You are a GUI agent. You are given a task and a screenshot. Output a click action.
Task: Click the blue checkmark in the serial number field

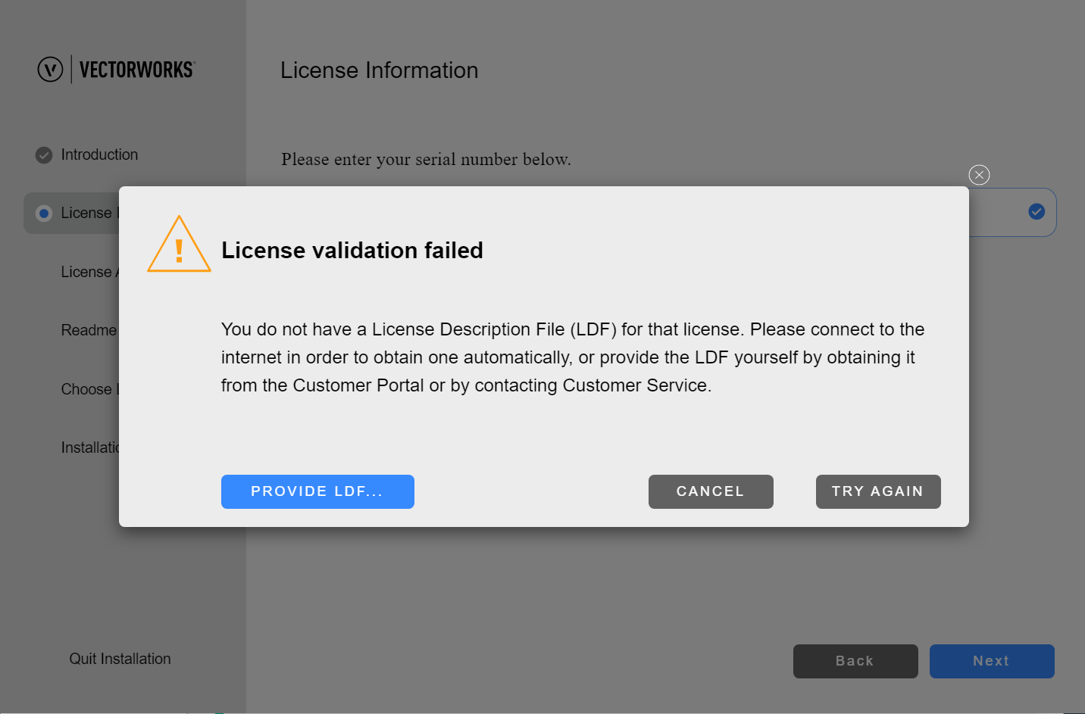(1037, 212)
